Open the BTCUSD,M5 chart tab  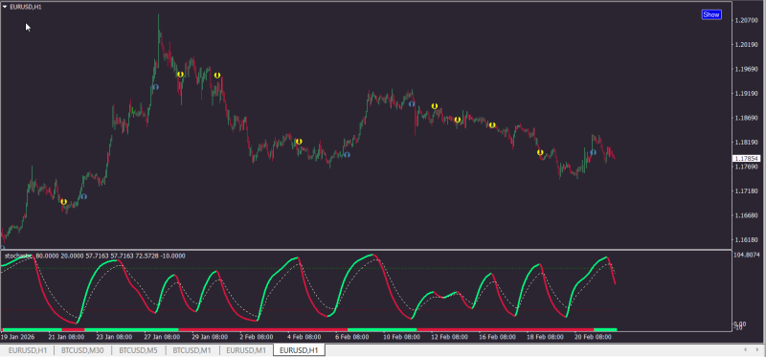pyautogui.click(x=138, y=350)
